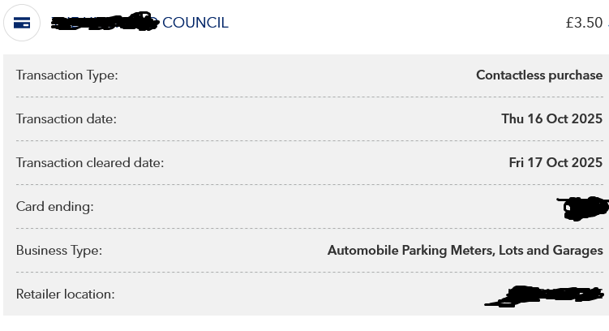Image resolution: width=609 pixels, height=331 pixels.
Task: Select the 'Transaction date:' label
Action: 66,119
